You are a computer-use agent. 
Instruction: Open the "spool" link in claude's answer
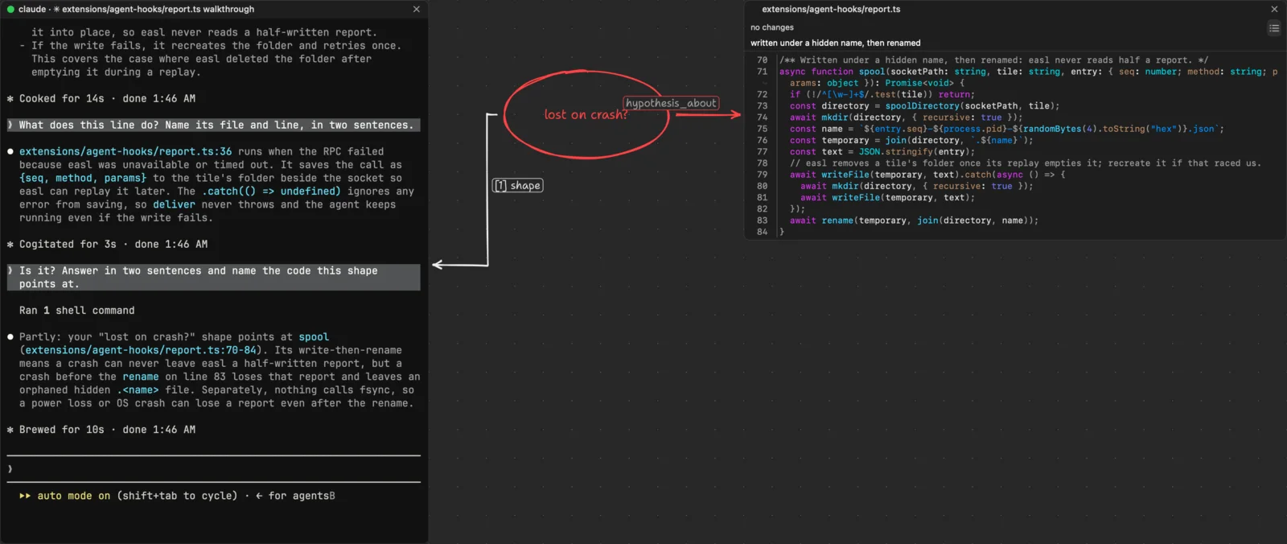coord(314,337)
